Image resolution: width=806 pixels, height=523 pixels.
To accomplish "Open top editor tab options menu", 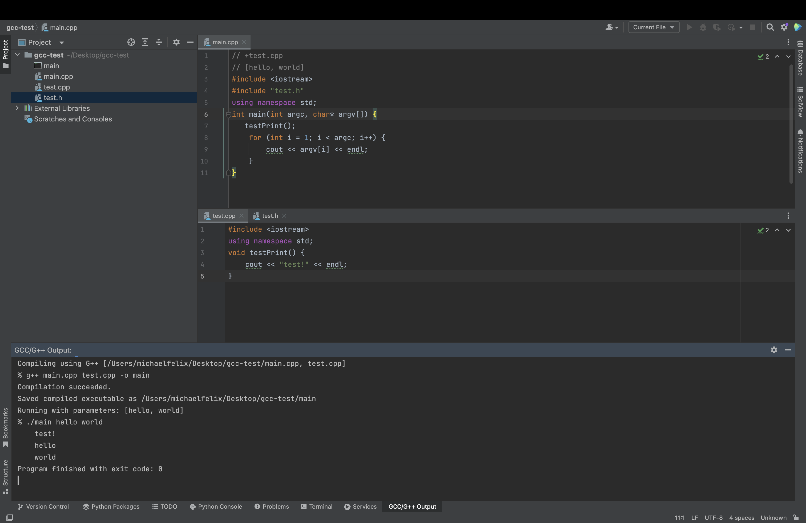I will (x=788, y=42).
